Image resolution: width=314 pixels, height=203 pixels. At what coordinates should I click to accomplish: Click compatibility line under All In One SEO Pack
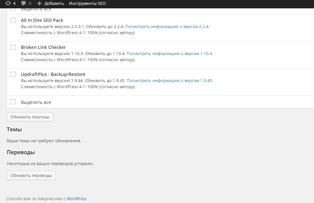click(x=78, y=33)
